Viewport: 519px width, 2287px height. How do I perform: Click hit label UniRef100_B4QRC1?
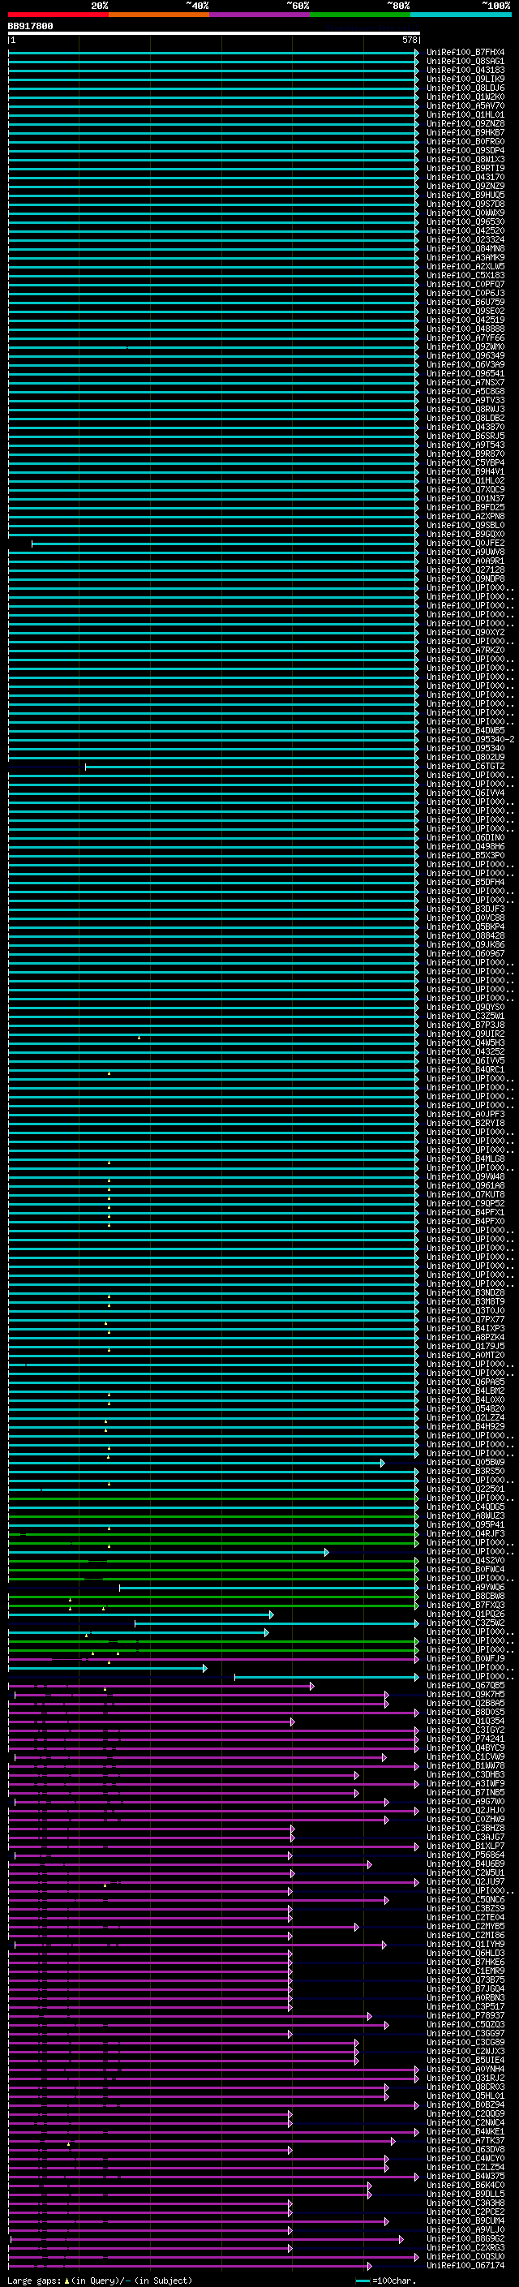[465, 1070]
